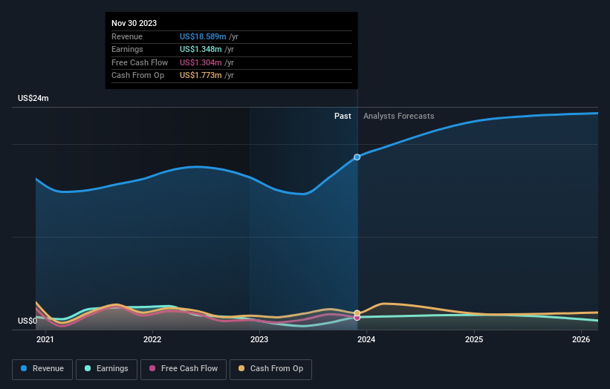Select the Revenue data point marker on the blue line

pos(357,157)
